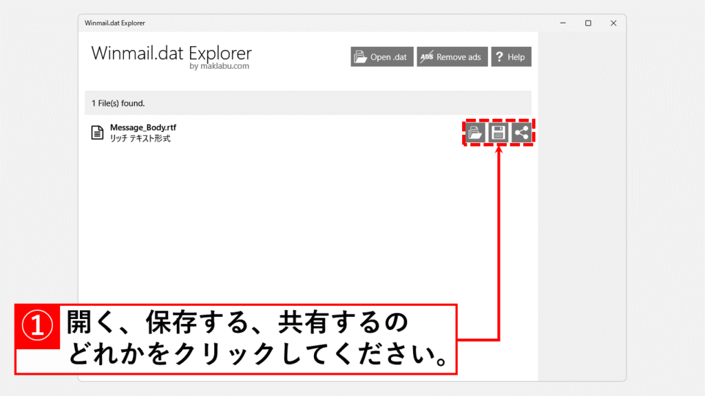Select the document icon beside Message_Body.rtf
Image resolution: width=705 pixels, height=396 pixels.
pyautogui.click(x=98, y=133)
